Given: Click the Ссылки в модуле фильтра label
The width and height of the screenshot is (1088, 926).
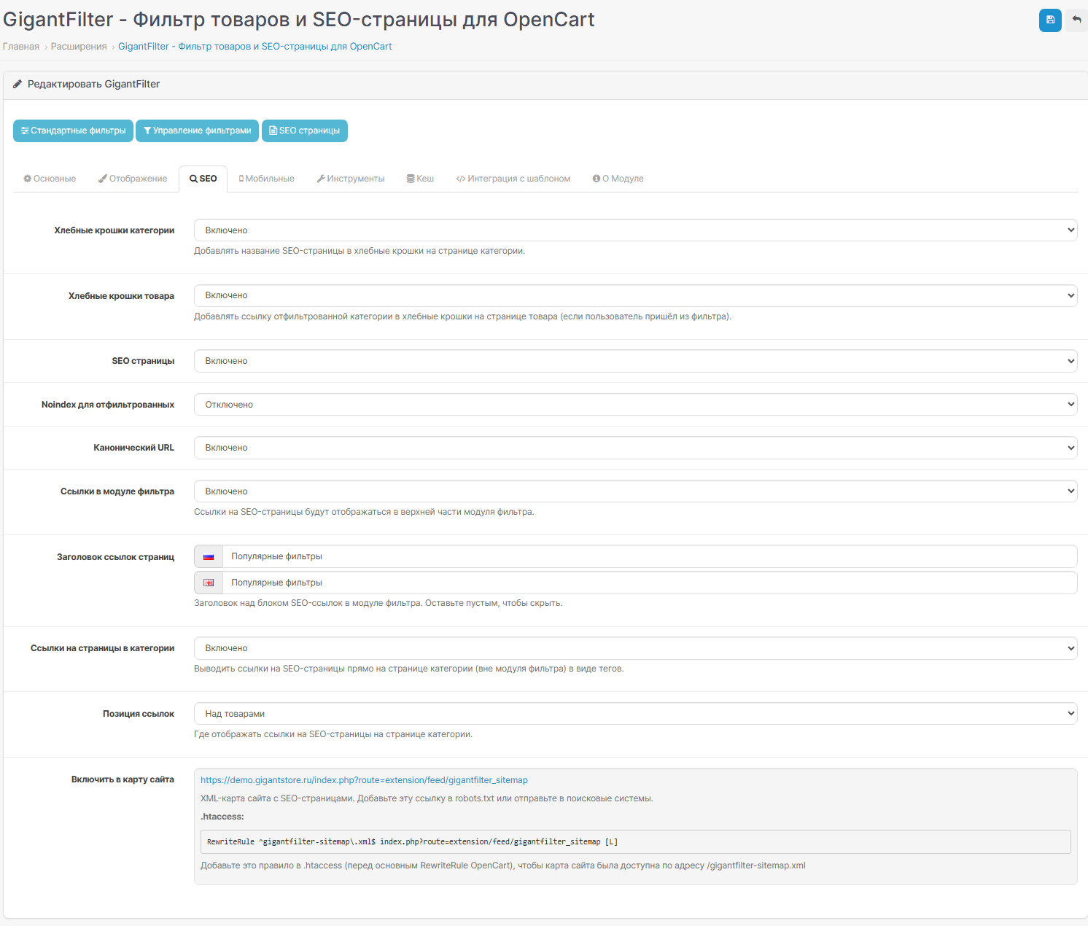Looking at the screenshot, I should (117, 491).
